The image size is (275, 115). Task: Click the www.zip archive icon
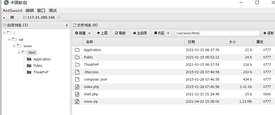pyautogui.click(x=77, y=101)
